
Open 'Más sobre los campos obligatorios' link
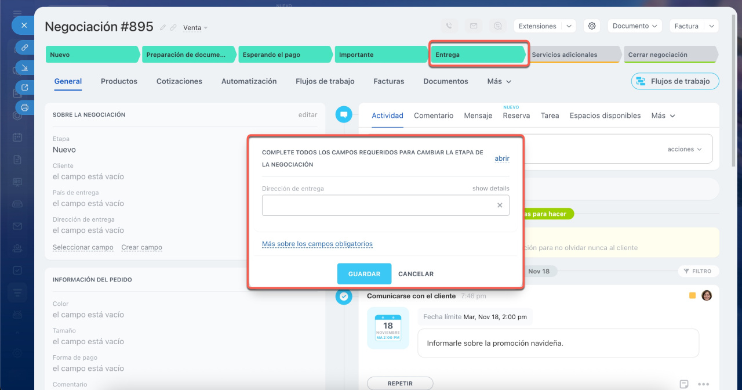[317, 244]
